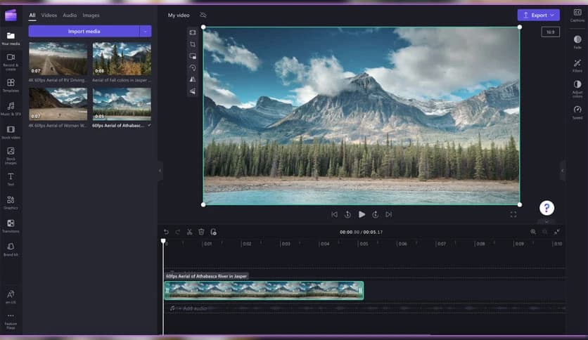Open the Export dropdown

[538, 15]
